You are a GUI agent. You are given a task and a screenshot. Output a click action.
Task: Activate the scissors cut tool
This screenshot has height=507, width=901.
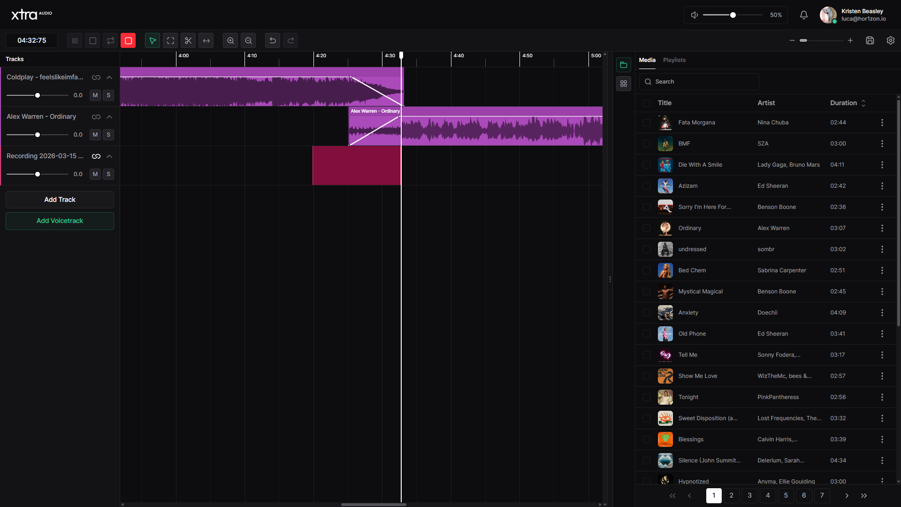coord(188,40)
